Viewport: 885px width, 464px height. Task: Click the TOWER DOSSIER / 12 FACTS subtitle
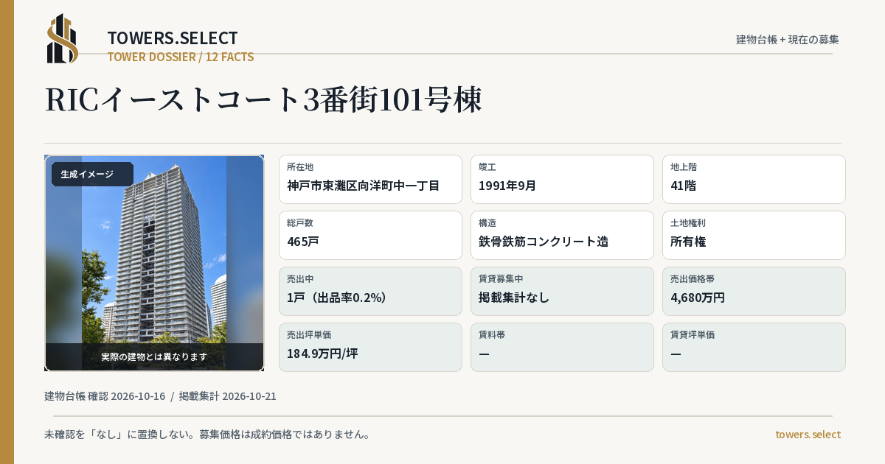(x=181, y=57)
